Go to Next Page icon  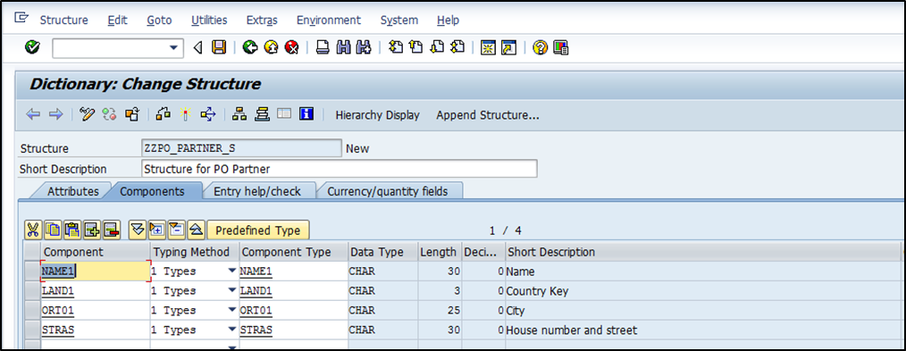coord(436,48)
